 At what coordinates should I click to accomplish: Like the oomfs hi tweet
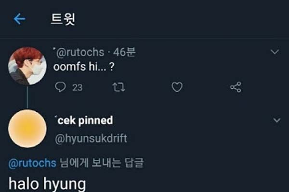177,87
